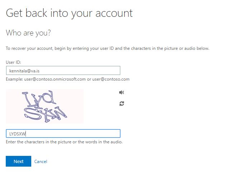Cancel the account recovery
The height and width of the screenshot is (172, 228).
click(x=41, y=162)
